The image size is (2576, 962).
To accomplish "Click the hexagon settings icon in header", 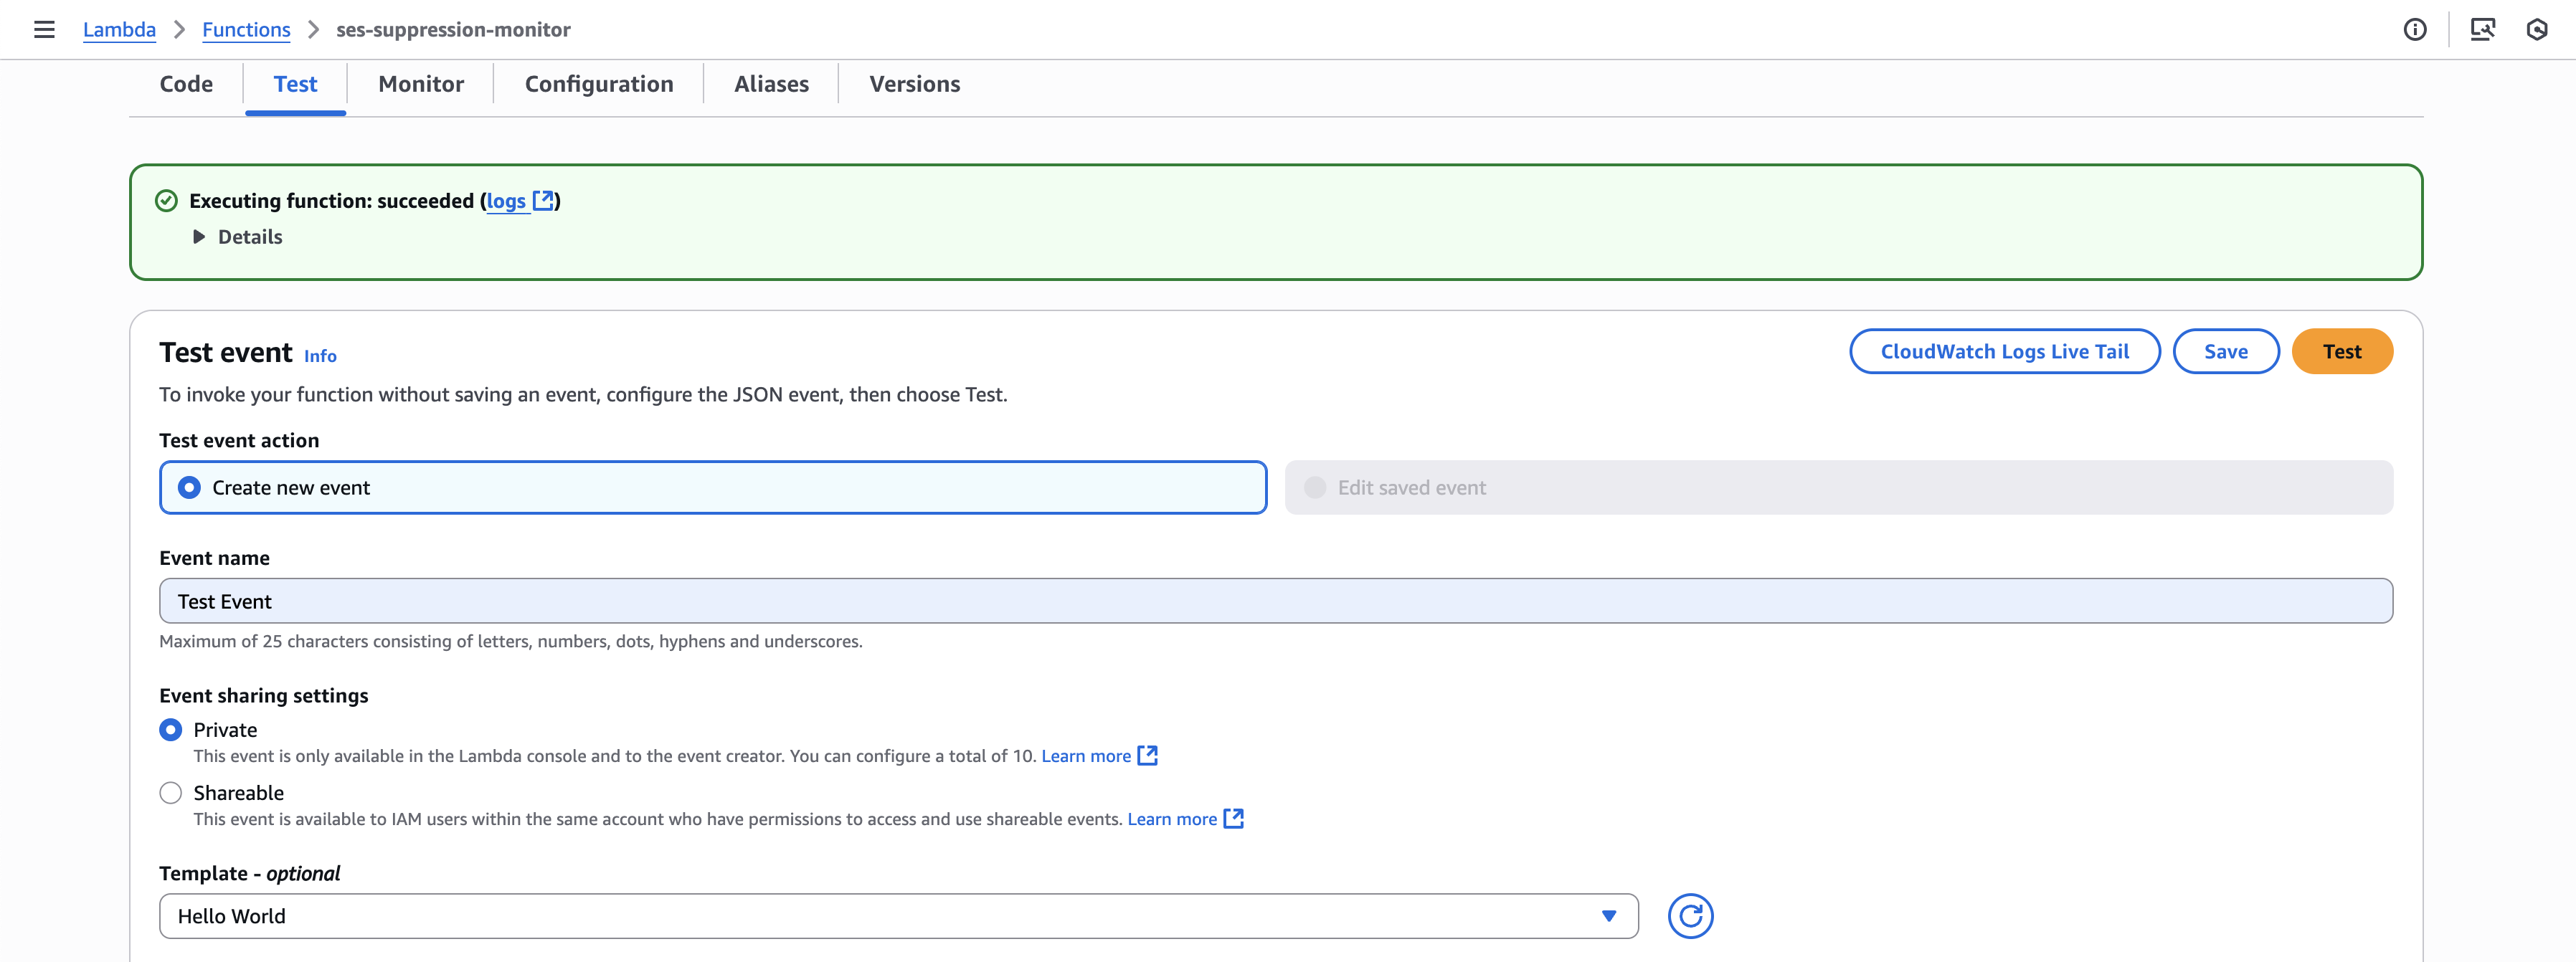I will click(2537, 29).
